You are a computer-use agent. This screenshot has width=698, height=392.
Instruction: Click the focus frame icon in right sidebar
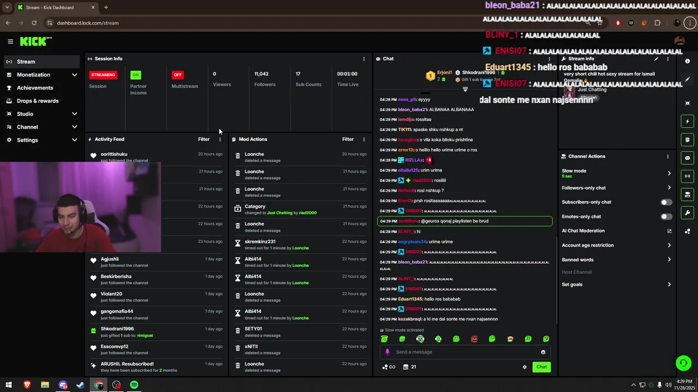[x=688, y=103]
